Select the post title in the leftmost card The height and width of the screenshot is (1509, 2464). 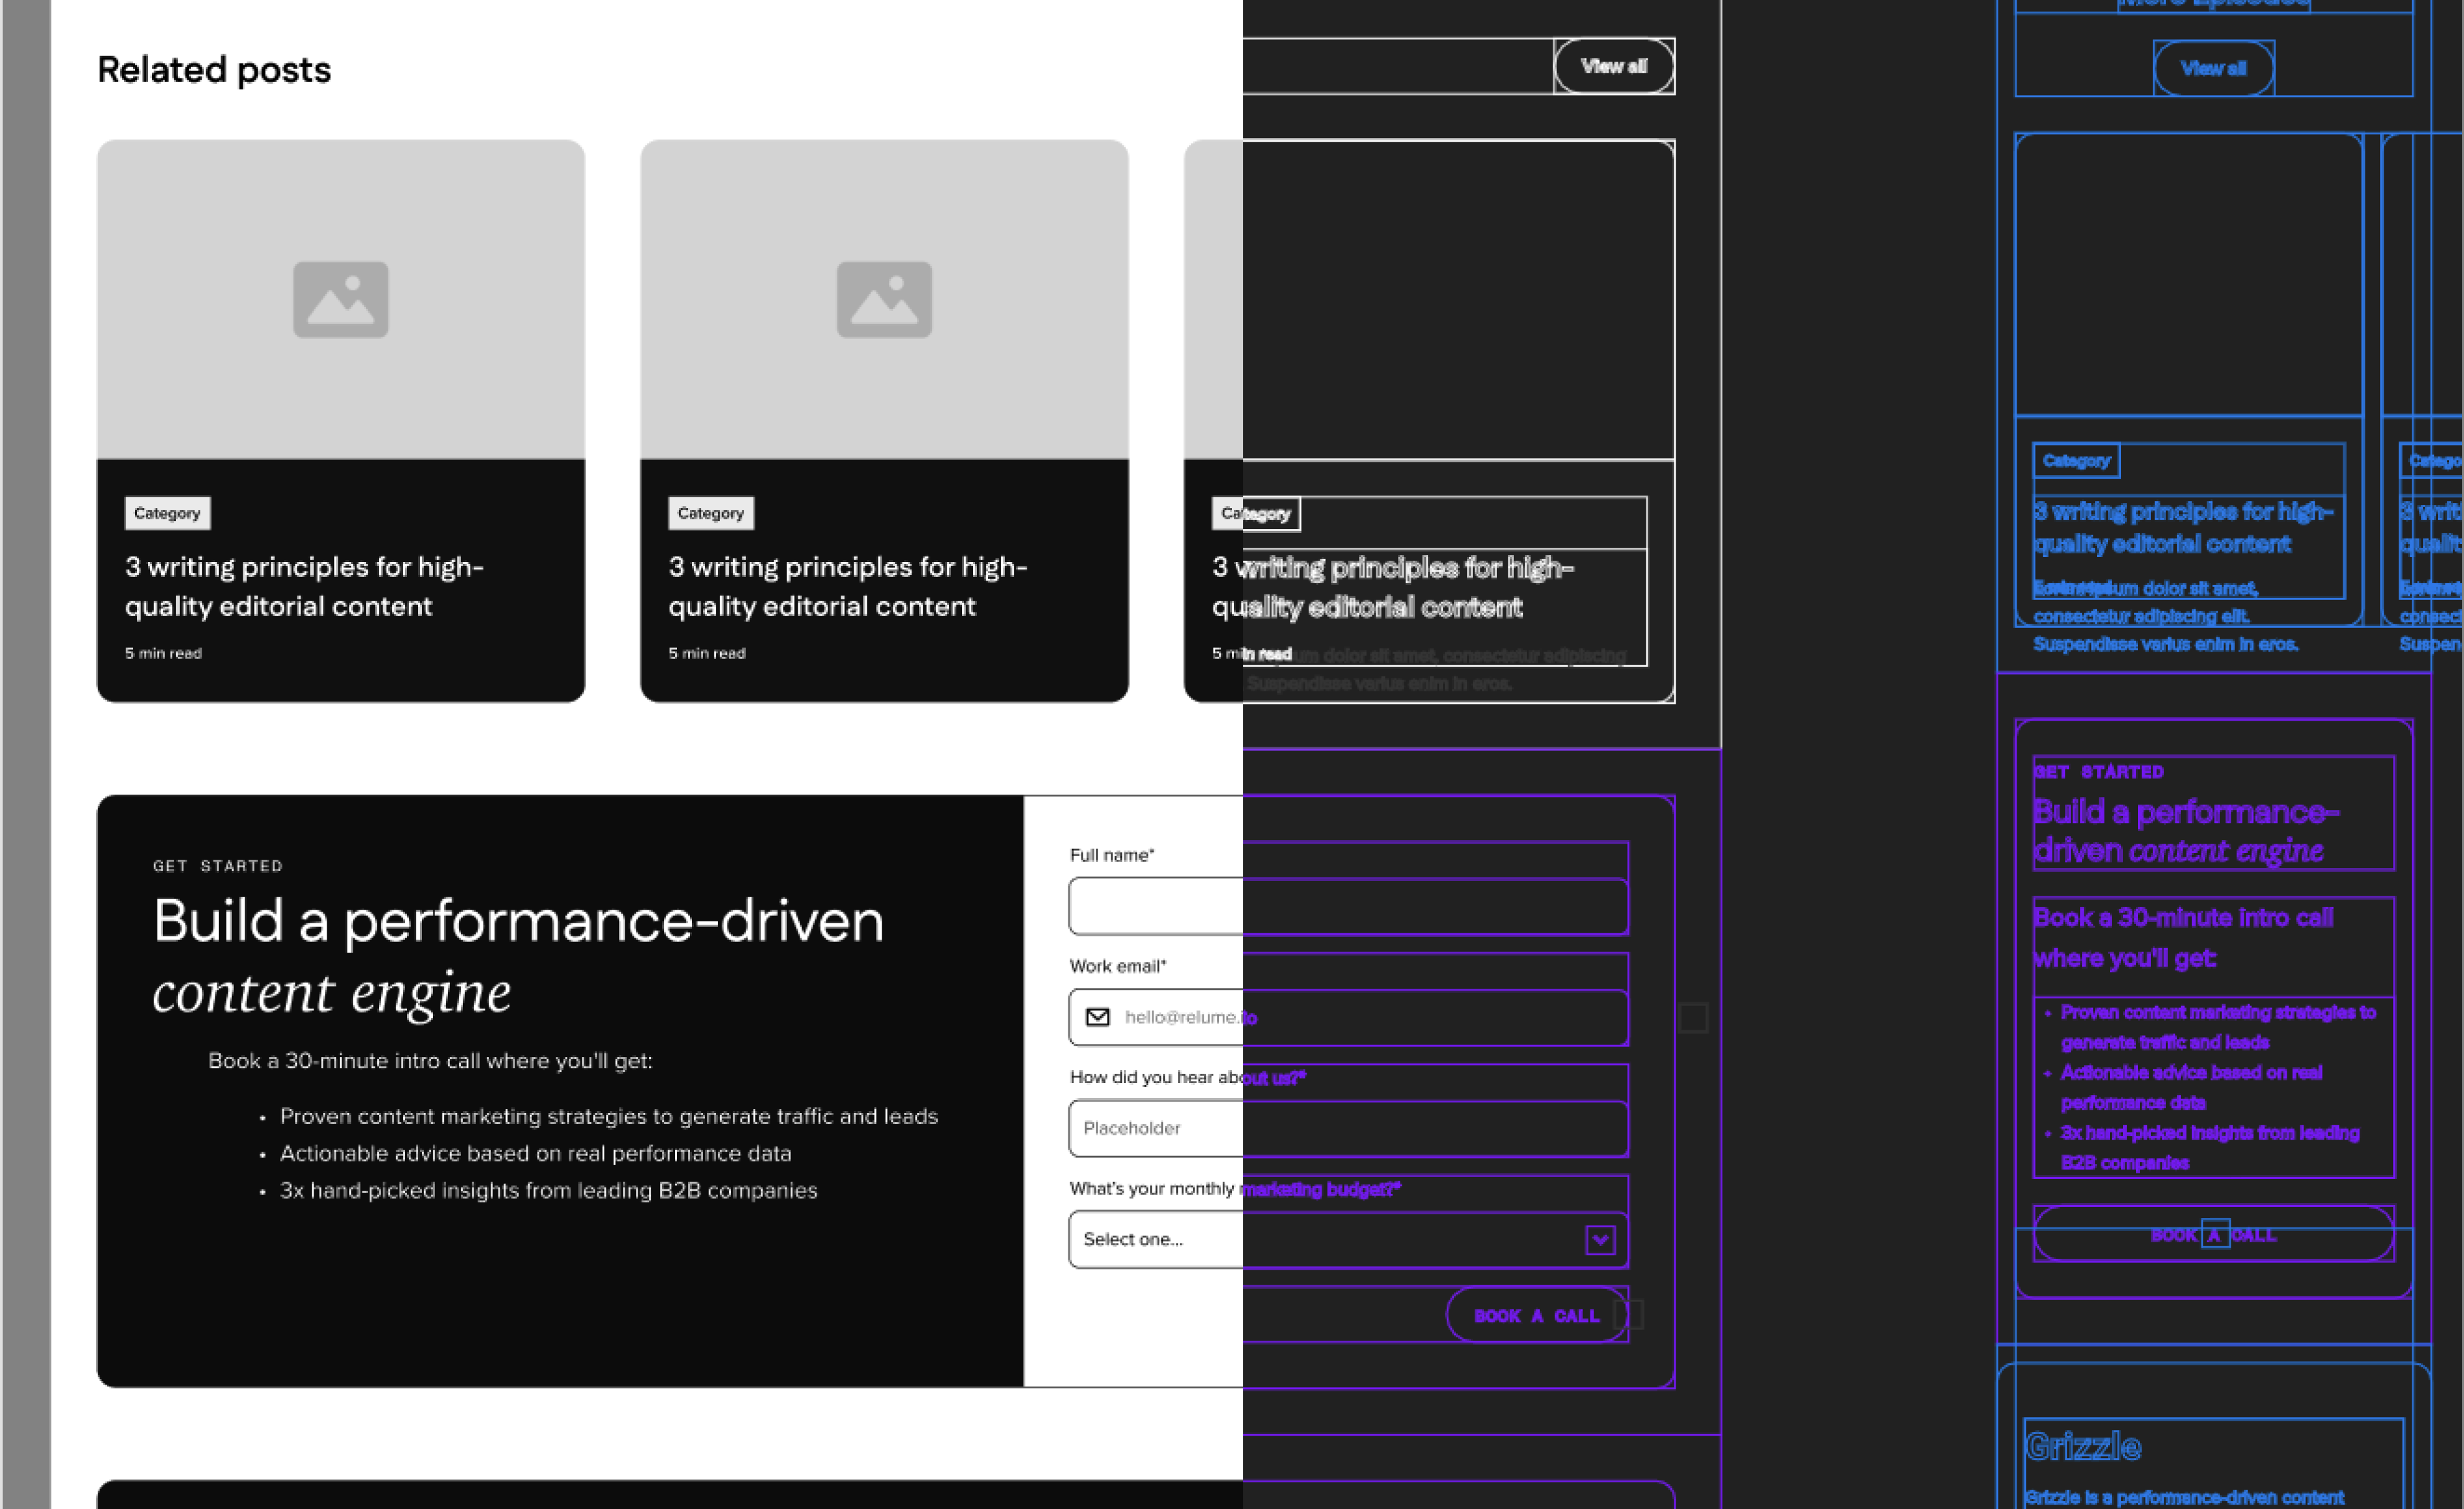pos(304,586)
